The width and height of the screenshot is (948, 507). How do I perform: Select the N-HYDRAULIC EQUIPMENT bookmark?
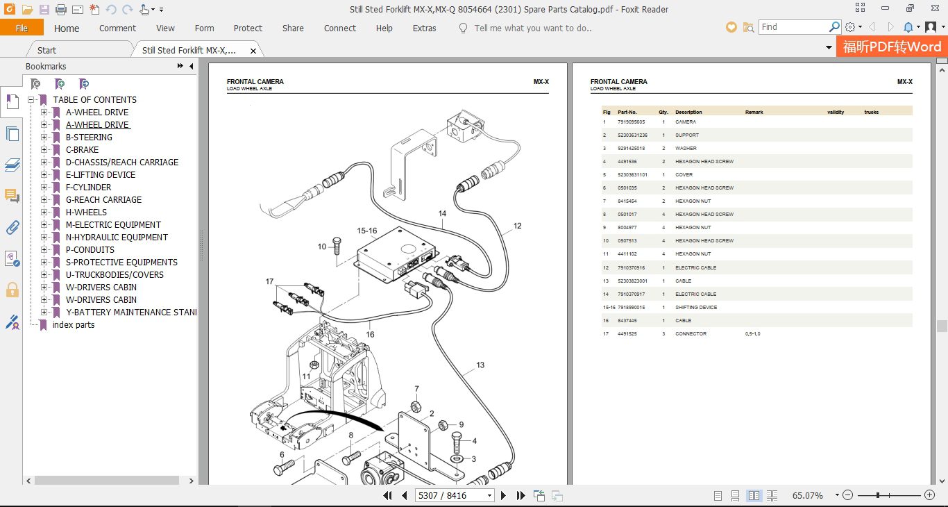tap(117, 237)
